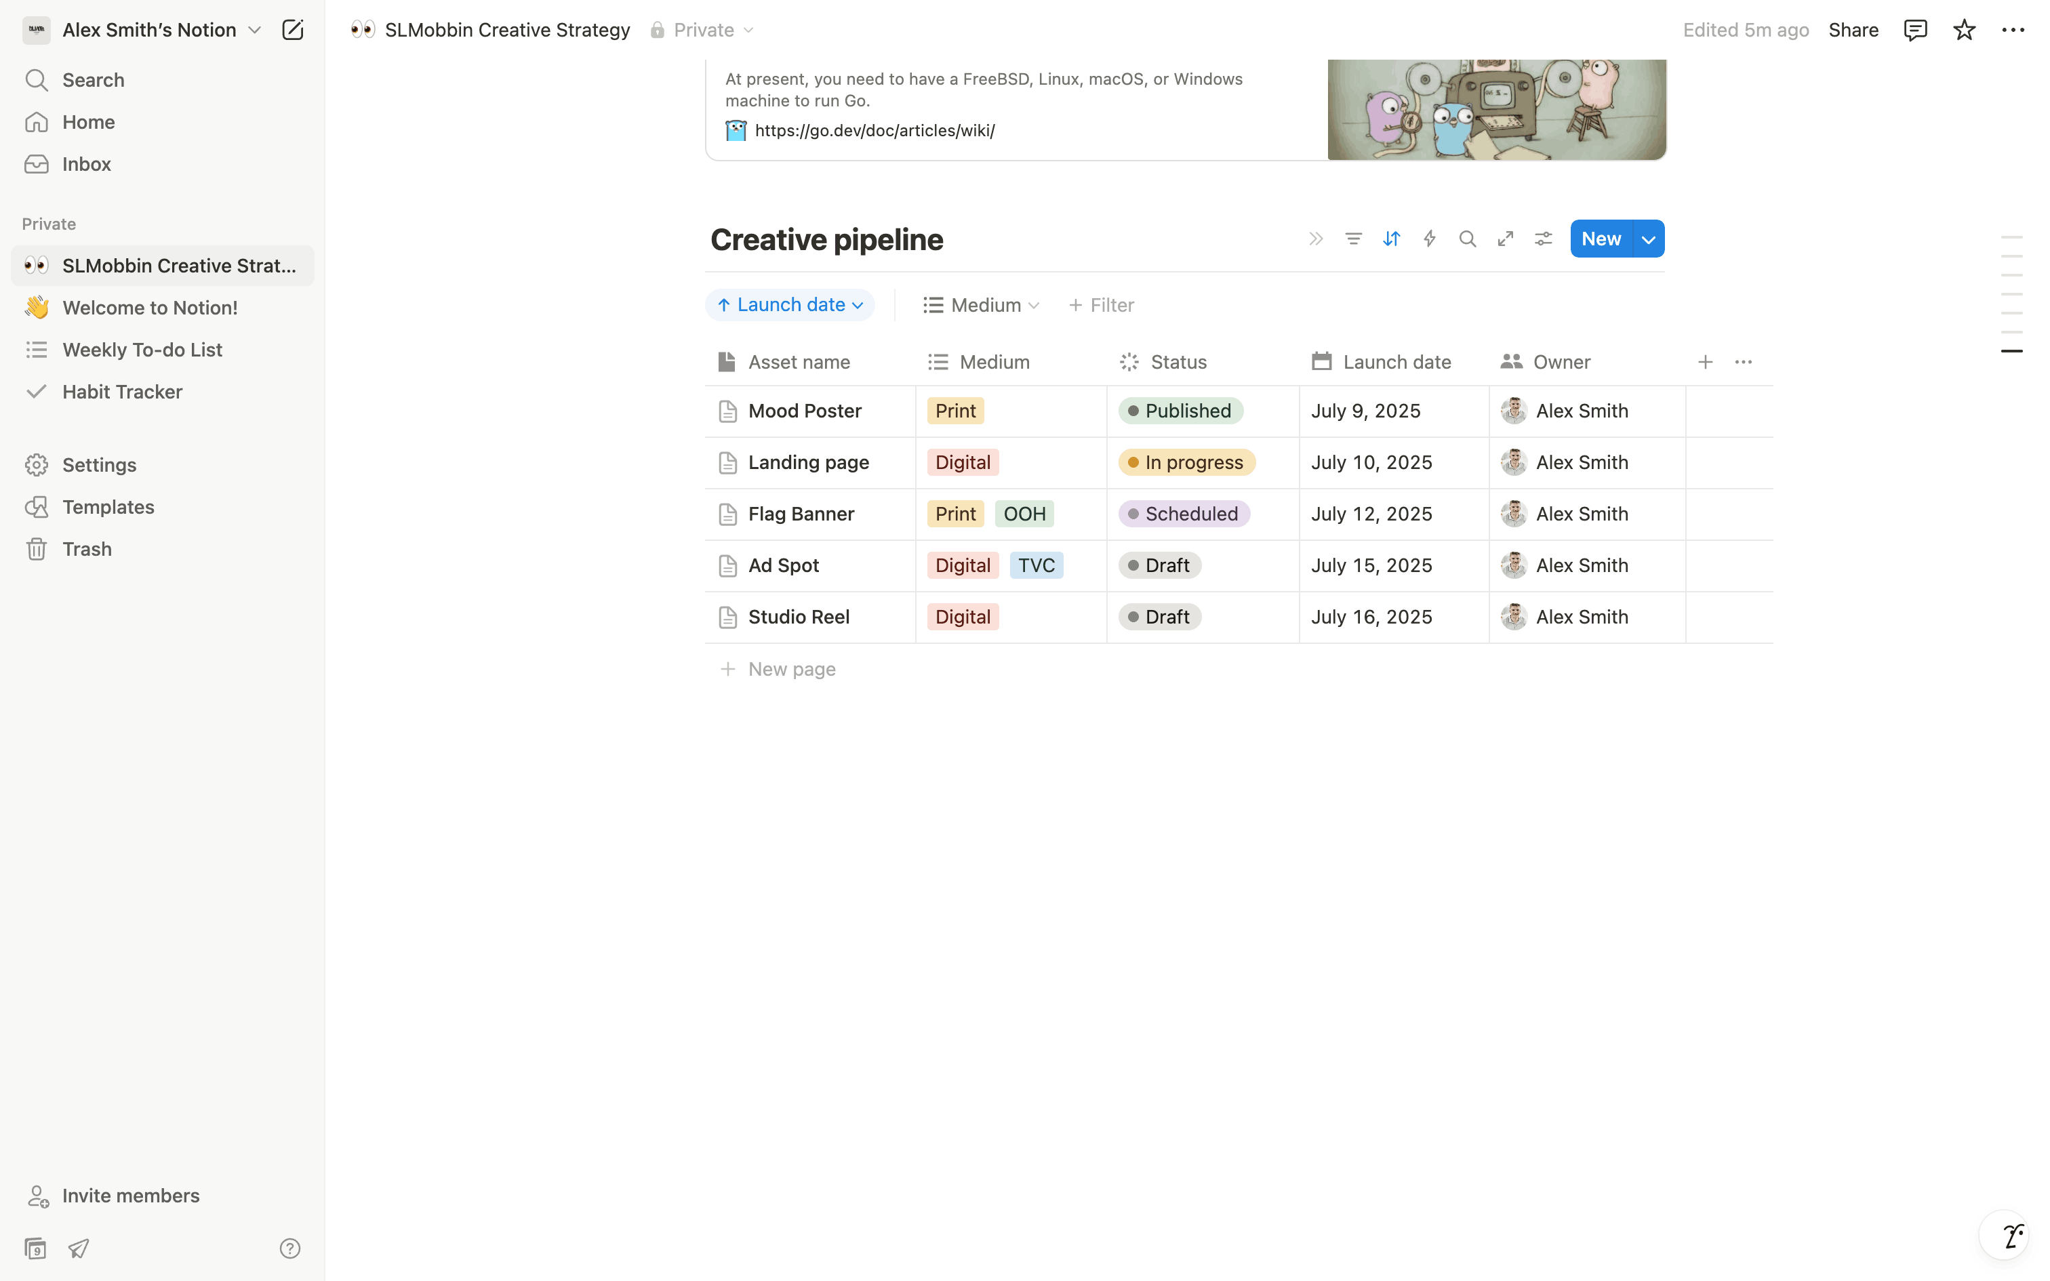Go to Templates in the sidebar
The width and height of the screenshot is (2050, 1281).
click(108, 507)
